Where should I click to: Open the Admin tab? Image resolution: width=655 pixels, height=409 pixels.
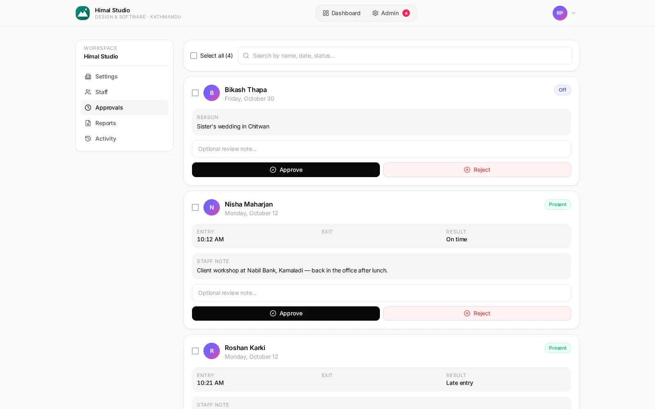pyautogui.click(x=391, y=13)
